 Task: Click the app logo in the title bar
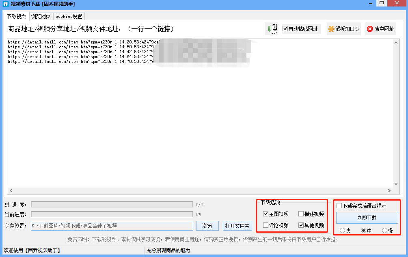(6, 4)
